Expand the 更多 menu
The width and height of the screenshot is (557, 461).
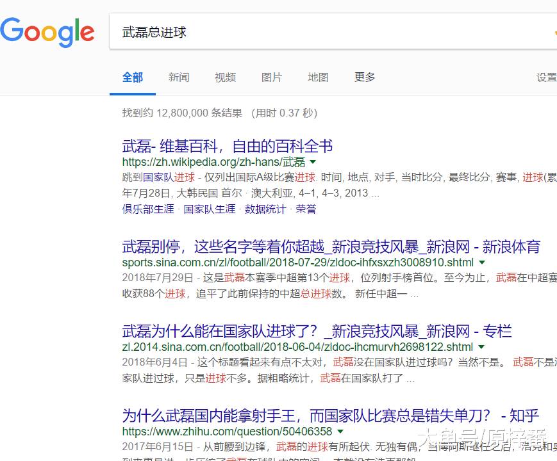(365, 77)
